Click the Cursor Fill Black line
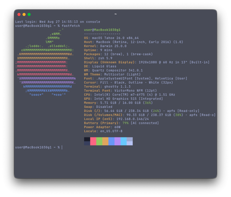This screenshot has height=197, width=231. click(x=129, y=82)
